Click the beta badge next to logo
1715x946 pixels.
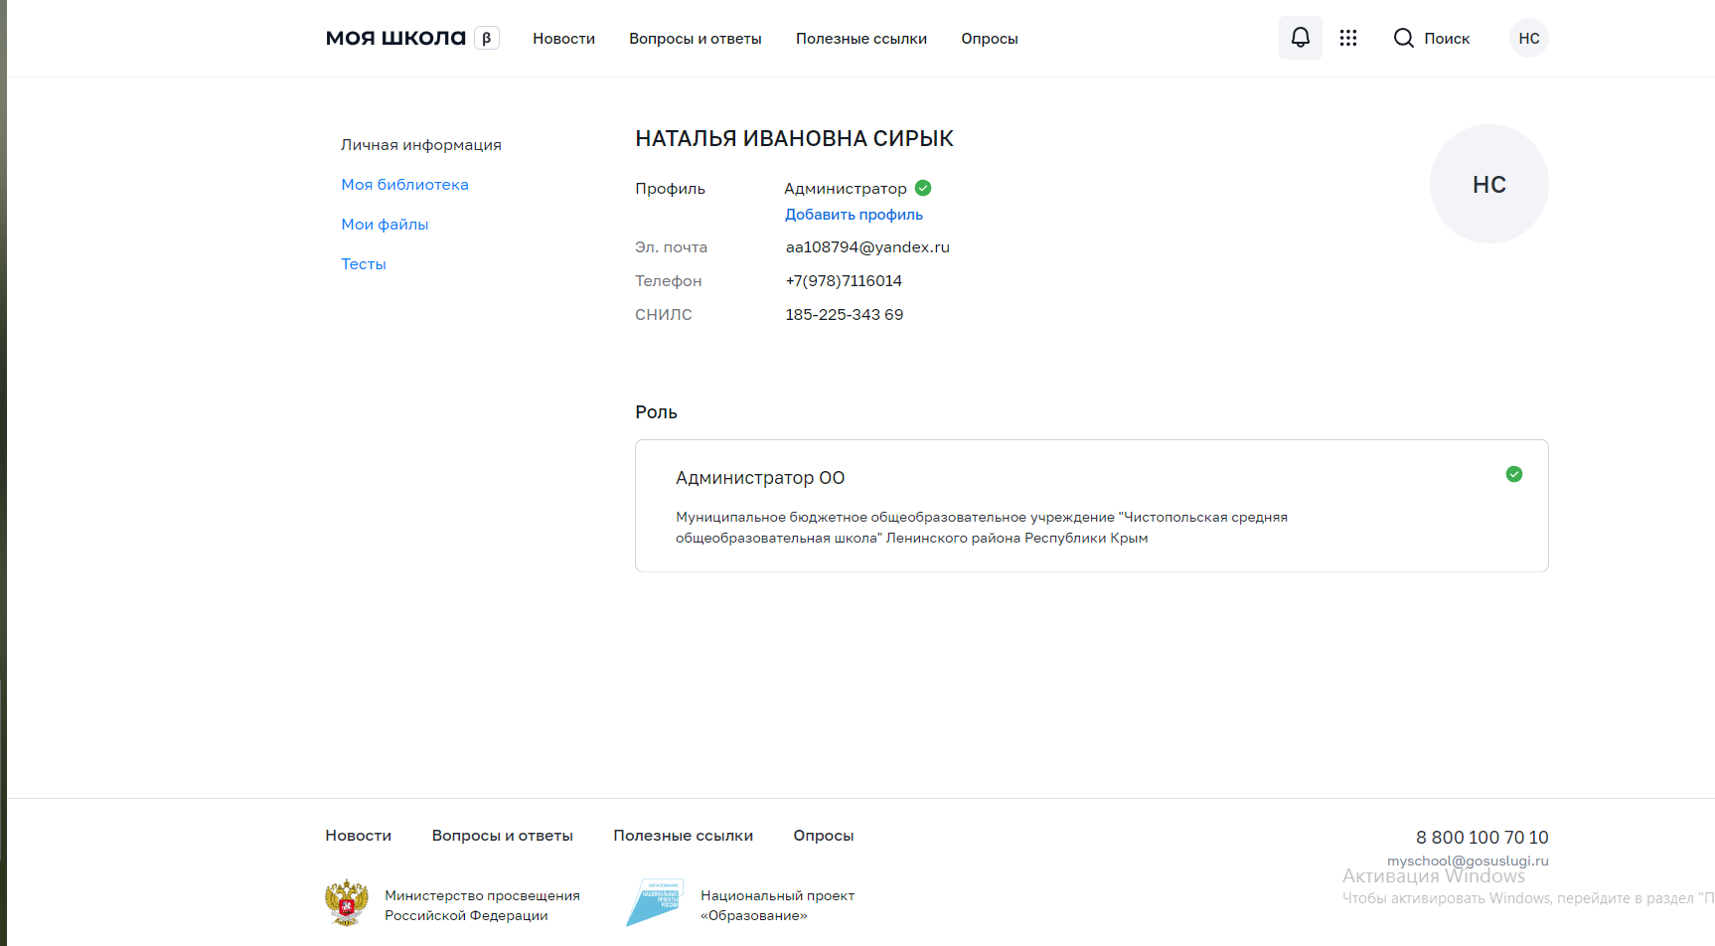click(486, 38)
